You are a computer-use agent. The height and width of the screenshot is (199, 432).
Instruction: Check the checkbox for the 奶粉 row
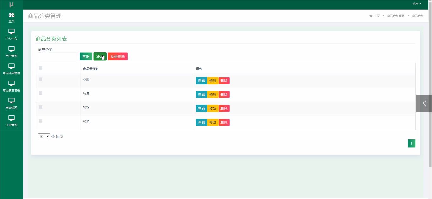coord(40,107)
